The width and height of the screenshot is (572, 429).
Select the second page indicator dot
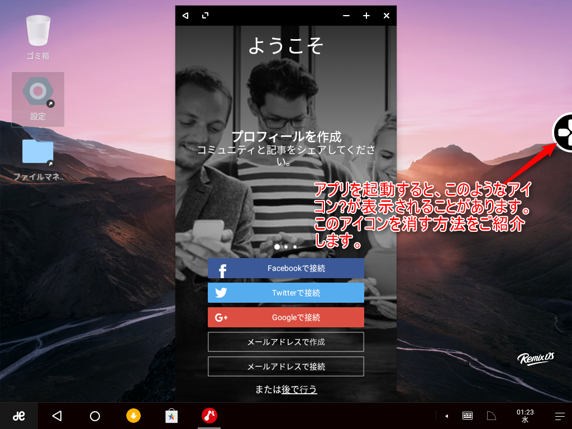pos(286,247)
